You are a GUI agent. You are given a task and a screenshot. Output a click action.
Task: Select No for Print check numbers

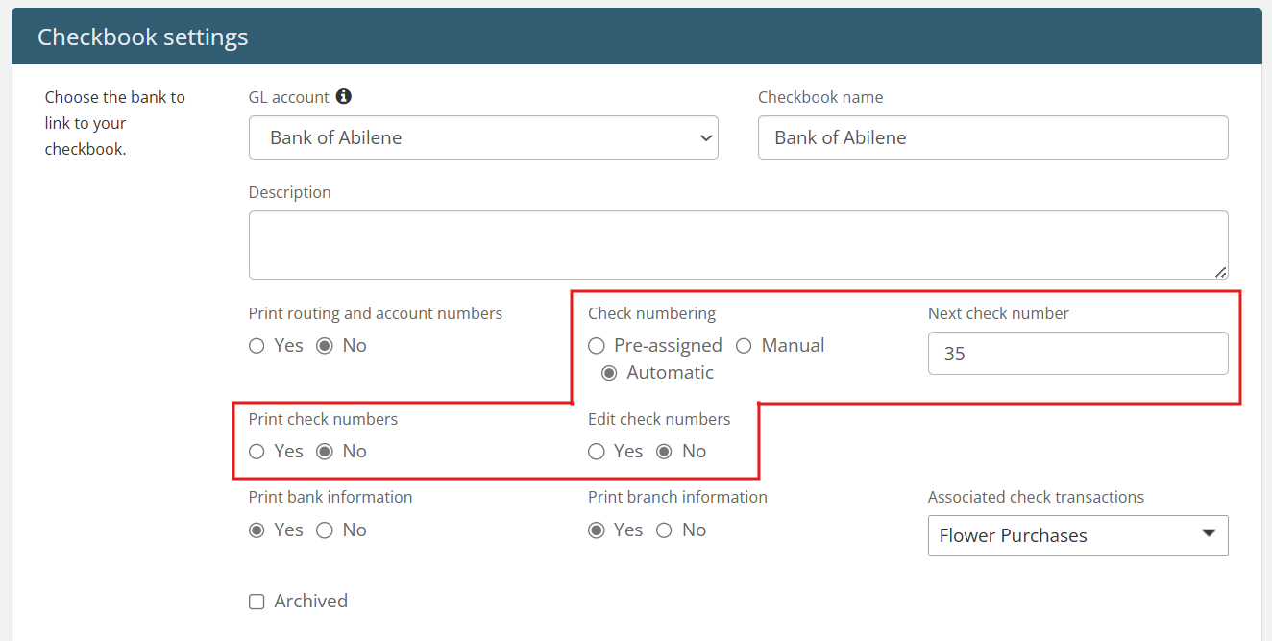325,452
